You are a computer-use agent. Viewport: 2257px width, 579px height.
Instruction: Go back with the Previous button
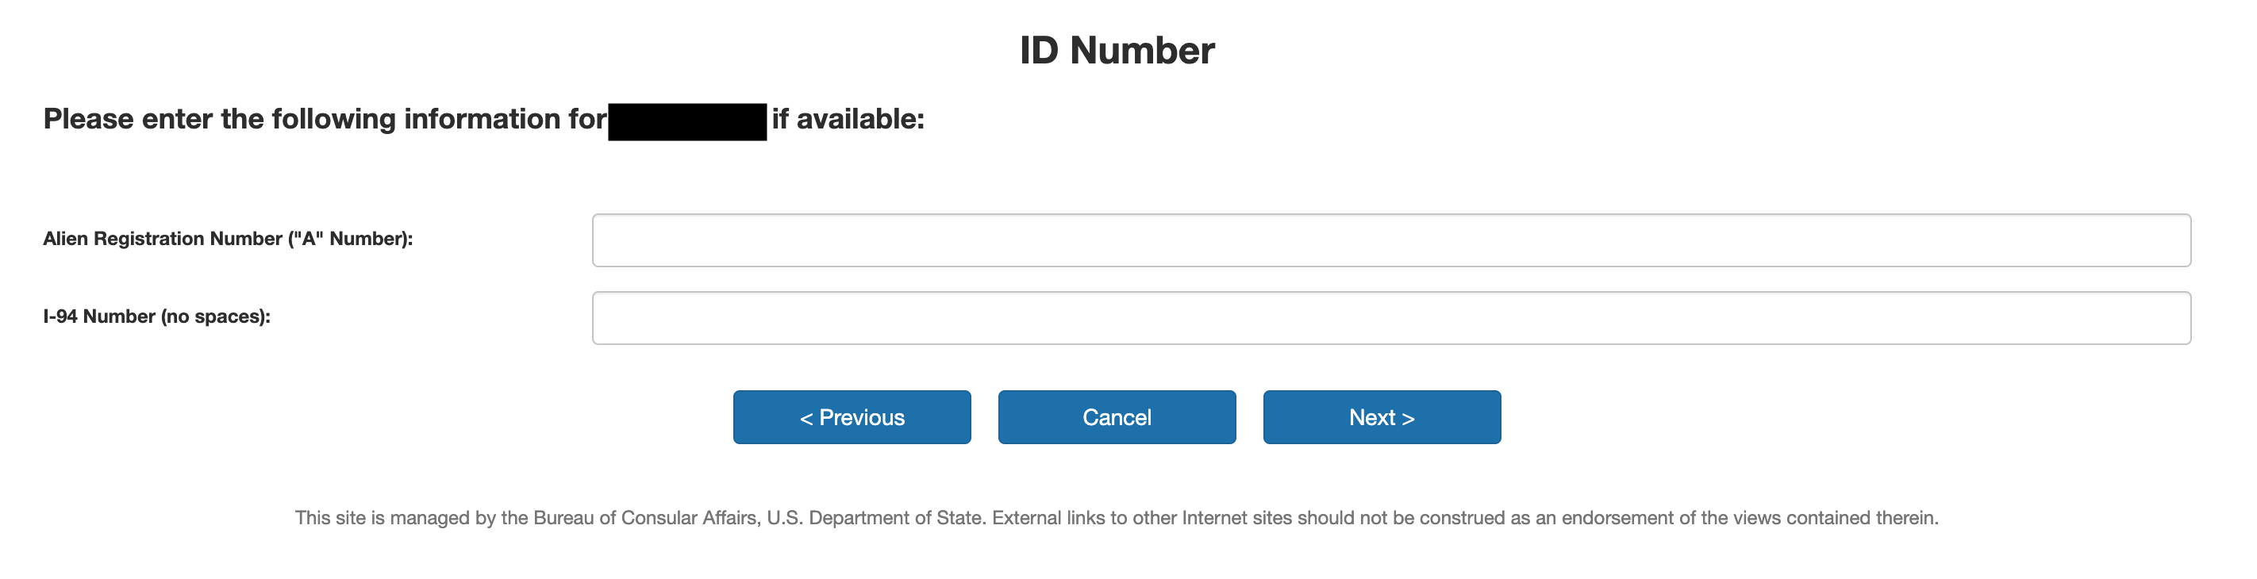pyautogui.click(x=852, y=417)
